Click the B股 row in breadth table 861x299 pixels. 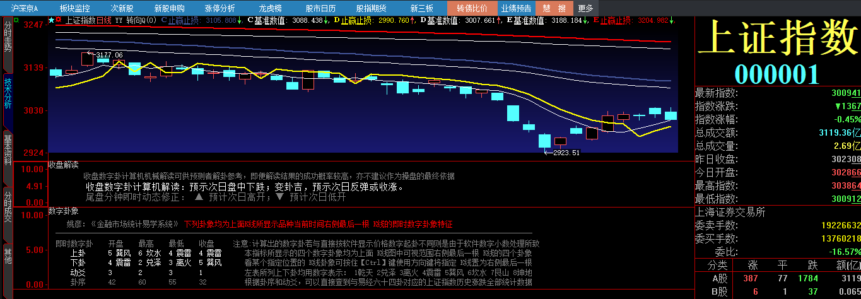(x=778, y=291)
